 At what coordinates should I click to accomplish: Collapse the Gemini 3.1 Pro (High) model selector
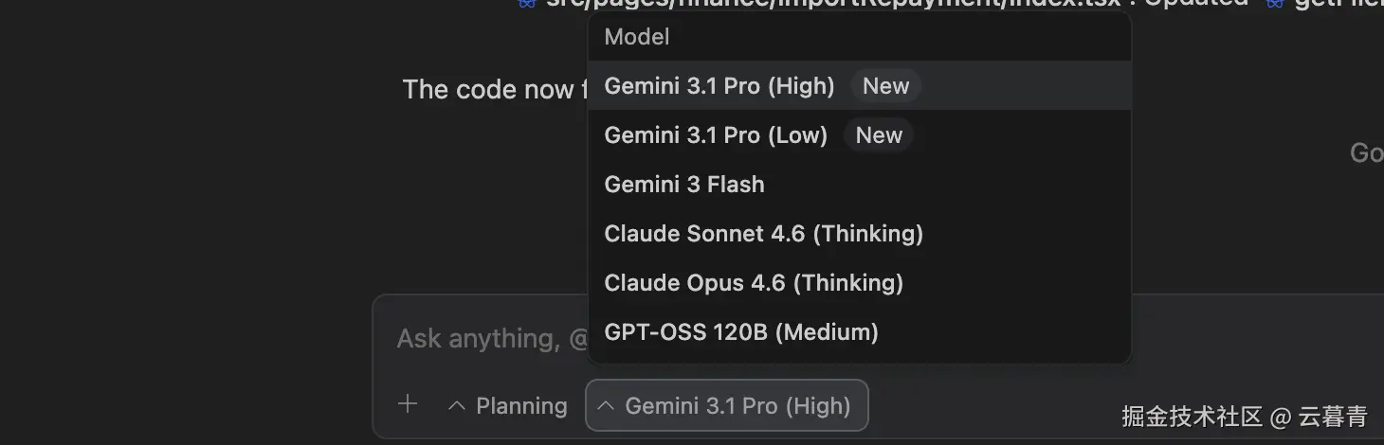(x=727, y=406)
